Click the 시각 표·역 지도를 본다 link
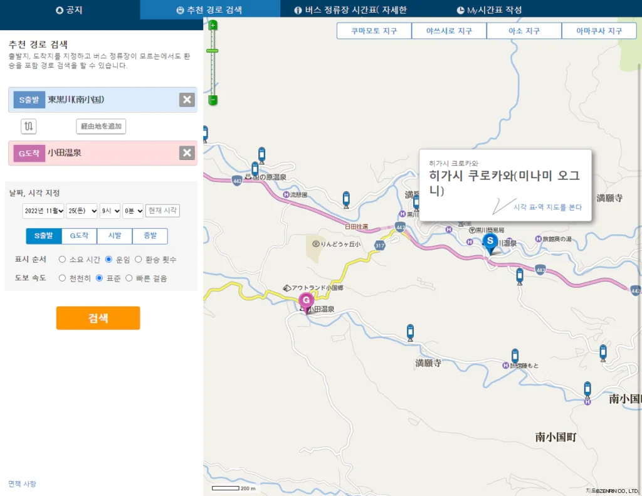642x496 pixels. 547,207
